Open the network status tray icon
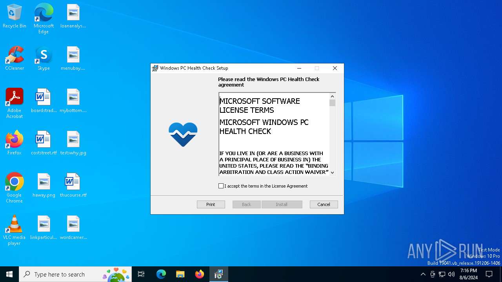 pyautogui.click(x=442, y=274)
